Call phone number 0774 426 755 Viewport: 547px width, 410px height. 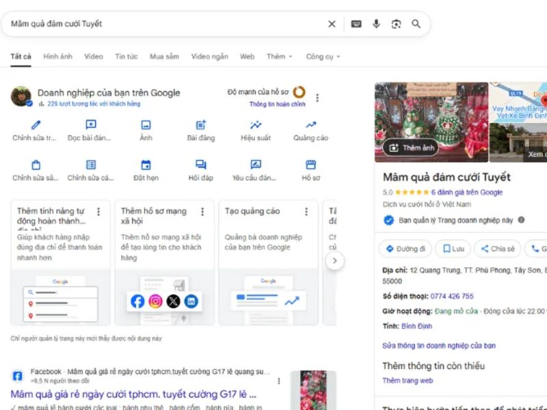click(x=452, y=297)
